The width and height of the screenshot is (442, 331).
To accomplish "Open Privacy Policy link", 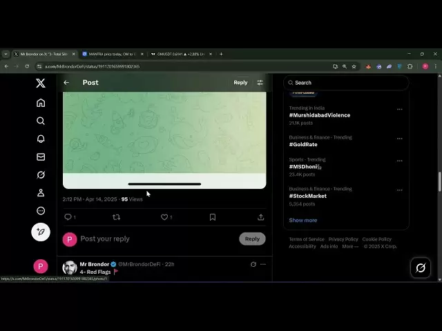I will [x=343, y=239].
